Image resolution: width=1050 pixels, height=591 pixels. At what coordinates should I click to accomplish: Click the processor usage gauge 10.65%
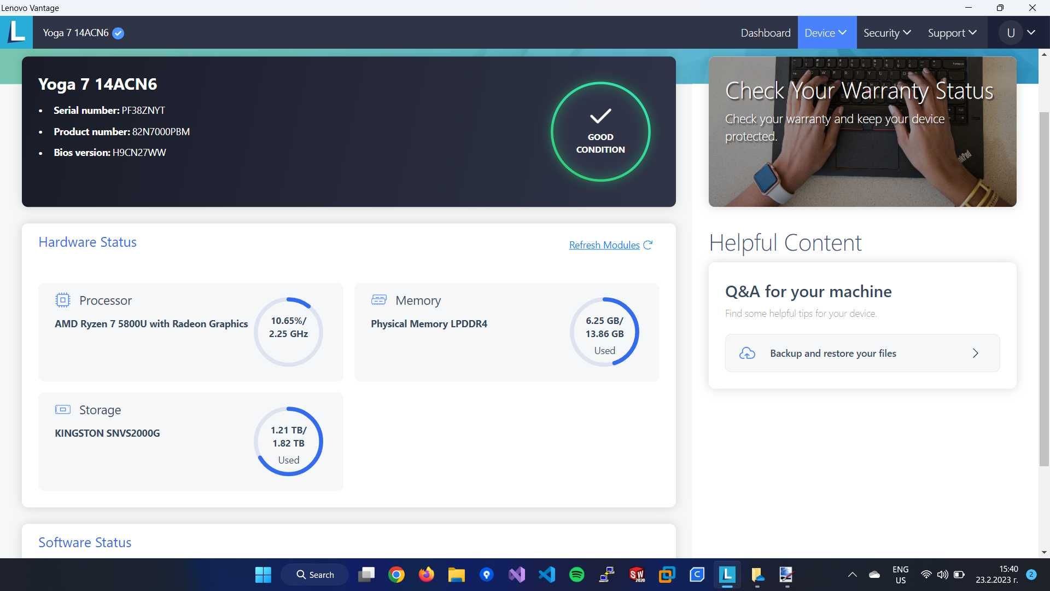(288, 332)
